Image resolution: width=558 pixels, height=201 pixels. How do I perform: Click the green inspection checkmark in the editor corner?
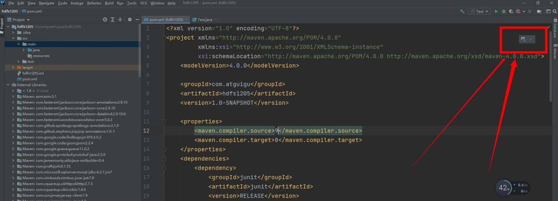[548, 28]
